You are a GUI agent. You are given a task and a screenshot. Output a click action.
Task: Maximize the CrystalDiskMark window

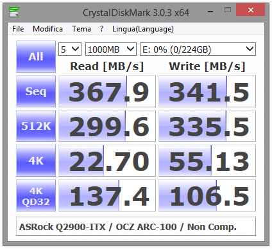pyautogui.click(x=228, y=10)
